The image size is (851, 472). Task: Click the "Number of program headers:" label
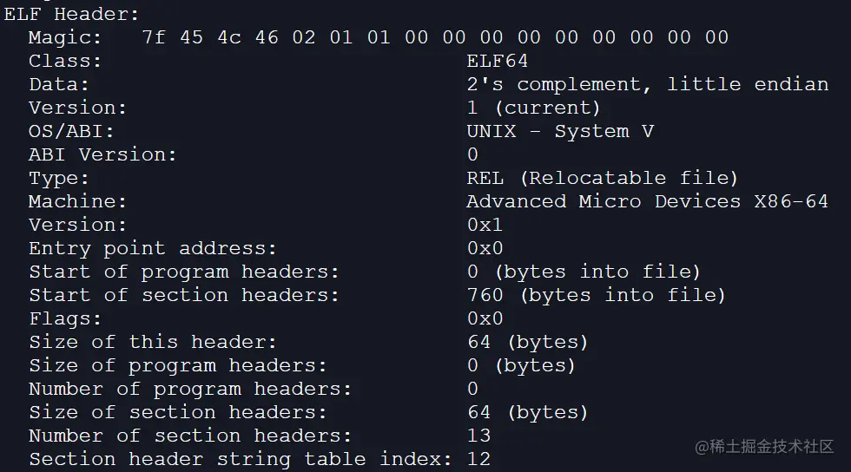(x=190, y=389)
